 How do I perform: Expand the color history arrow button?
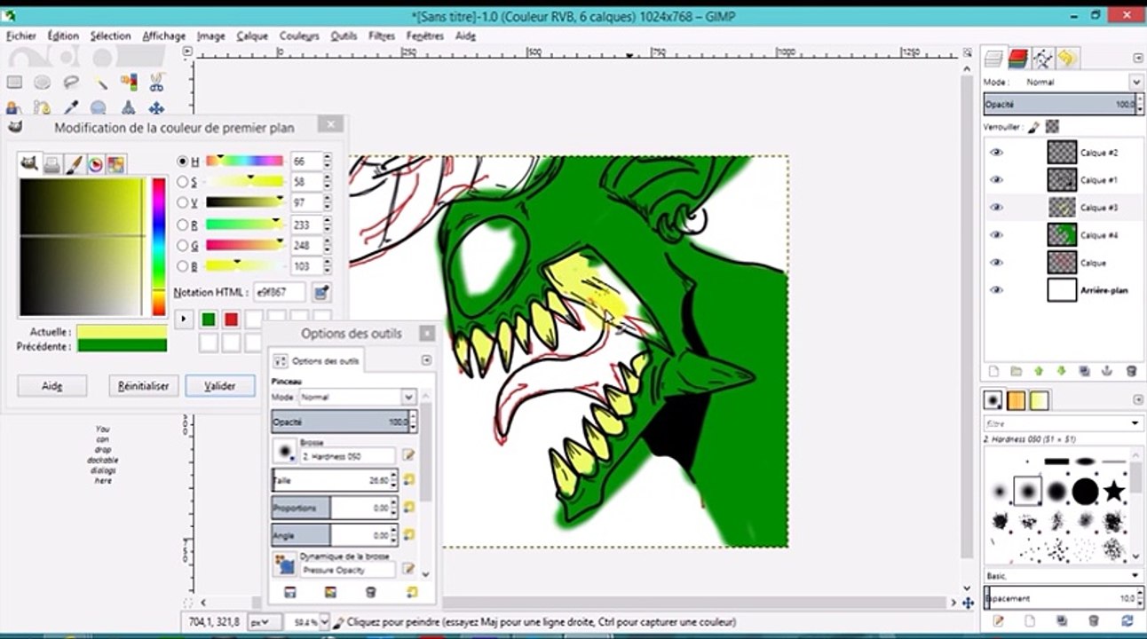(x=184, y=319)
